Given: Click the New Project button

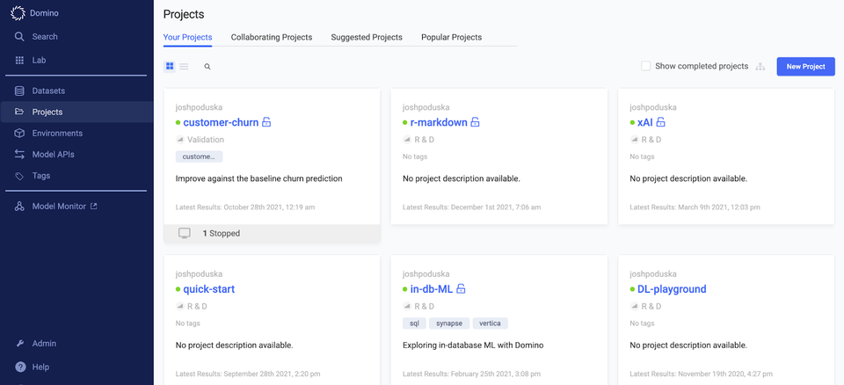Looking at the screenshot, I should click(806, 67).
